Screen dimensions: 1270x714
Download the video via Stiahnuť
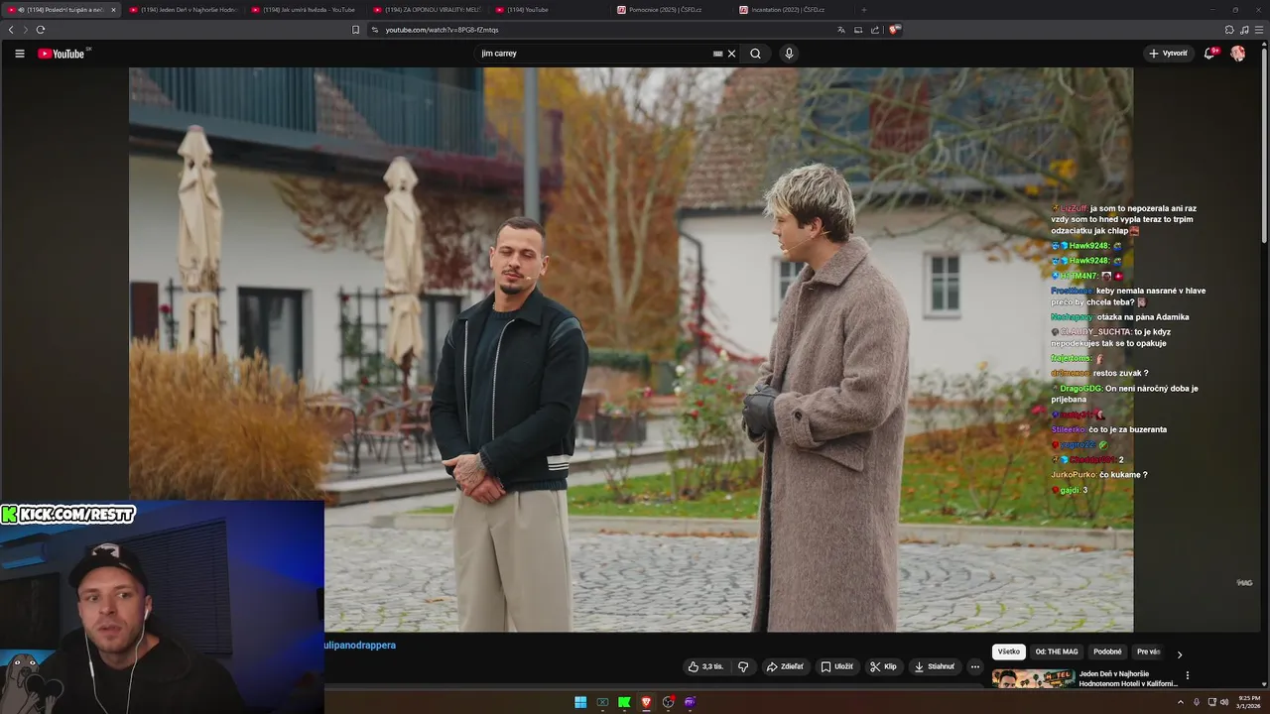click(x=934, y=666)
